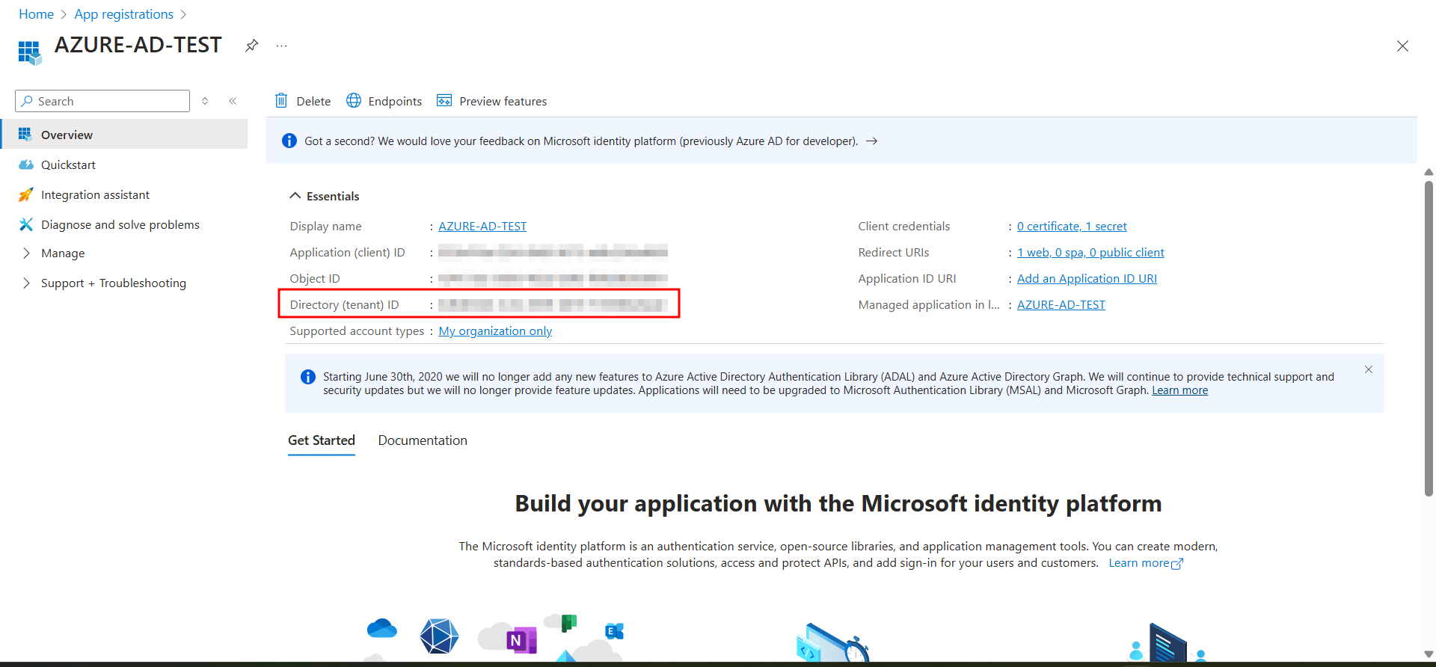Click the Quickstart cloud icon
The image size is (1436, 667).
25,165
